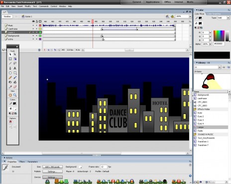The image size is (231, 184).
Task: Select the Oval tool
Action: click(10, 73)
